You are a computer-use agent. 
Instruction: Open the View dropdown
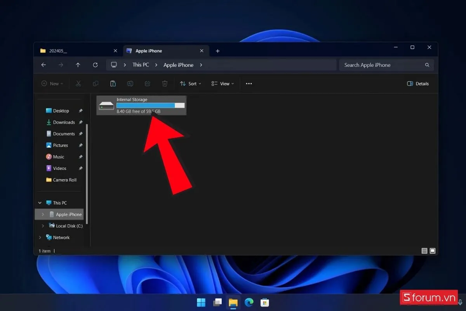tap(223, 84)
